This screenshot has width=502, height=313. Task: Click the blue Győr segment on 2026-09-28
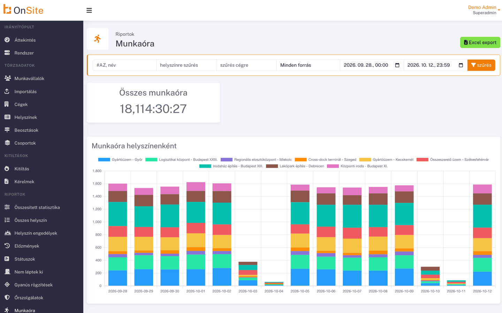(x=117, y=278)
